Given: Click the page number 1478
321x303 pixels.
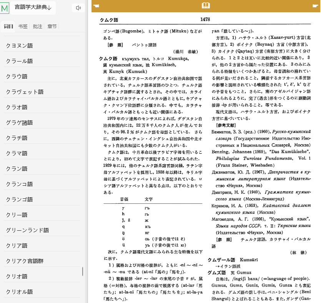Looking at the screenshot, I should point(205,20).
